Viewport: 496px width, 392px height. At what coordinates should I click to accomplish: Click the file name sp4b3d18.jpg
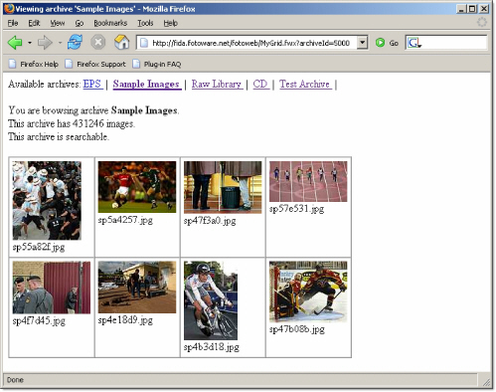click(212, 347)
